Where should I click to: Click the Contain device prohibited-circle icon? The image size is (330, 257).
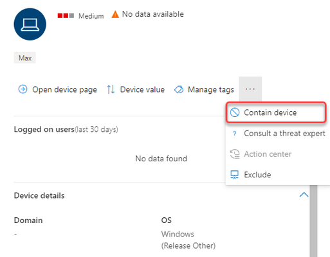point(235,112)
